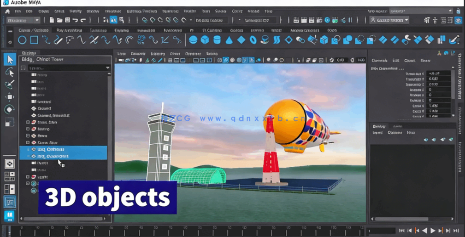This screenshot has width=465, height=237.
Task: Open the first viewport panel menu
Action: click(121, 53)
